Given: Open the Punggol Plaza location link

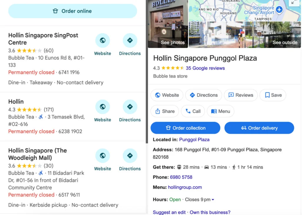Looking at the screenshot, I should pyautogui.click(x=194, y=140).
